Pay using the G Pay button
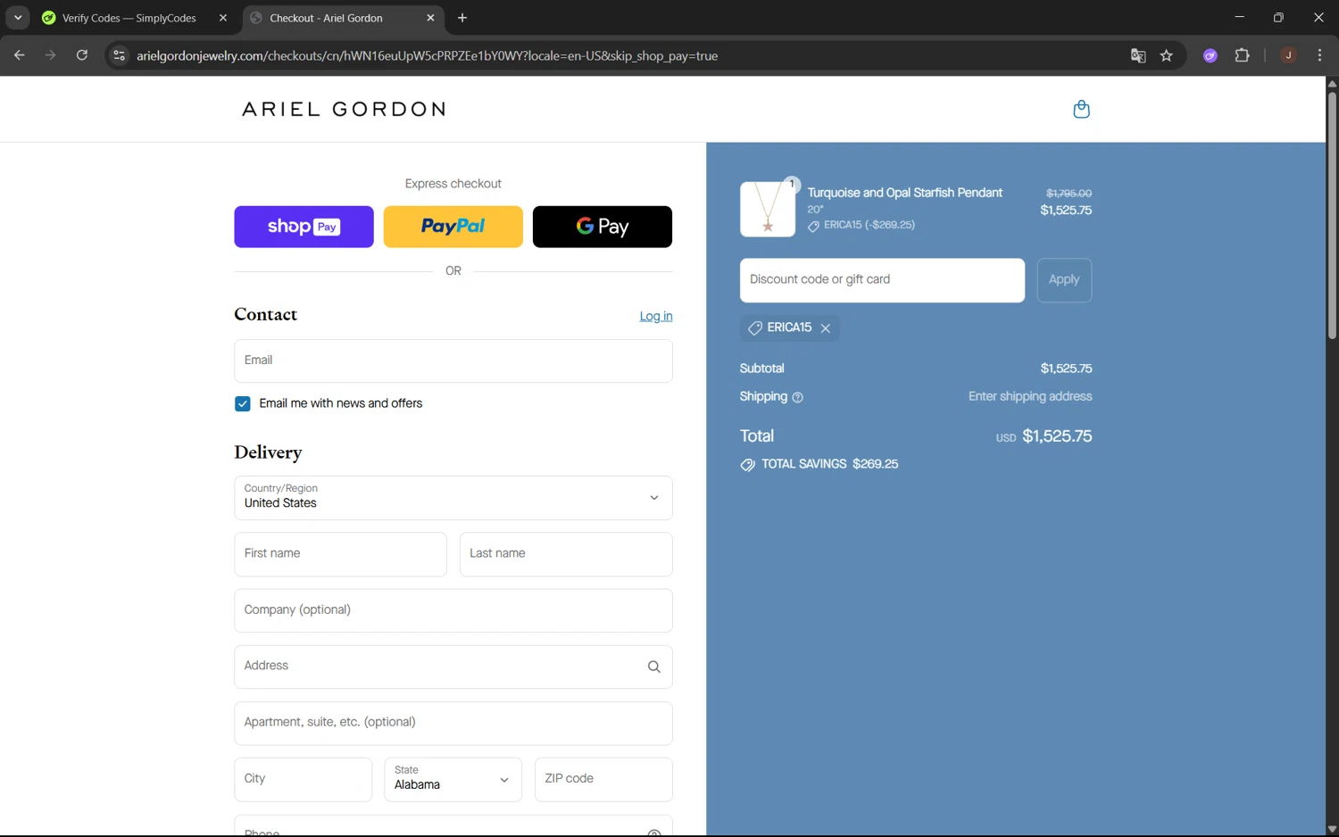 click(603, 227)
